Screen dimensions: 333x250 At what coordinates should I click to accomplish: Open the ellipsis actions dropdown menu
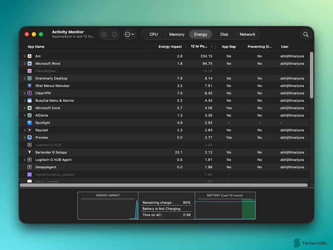(x=129, y=34)
